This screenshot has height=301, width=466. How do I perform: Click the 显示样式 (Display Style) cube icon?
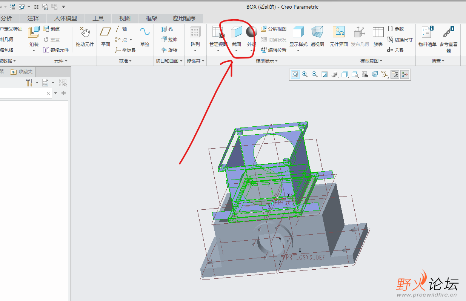click(x=298, y=32)
